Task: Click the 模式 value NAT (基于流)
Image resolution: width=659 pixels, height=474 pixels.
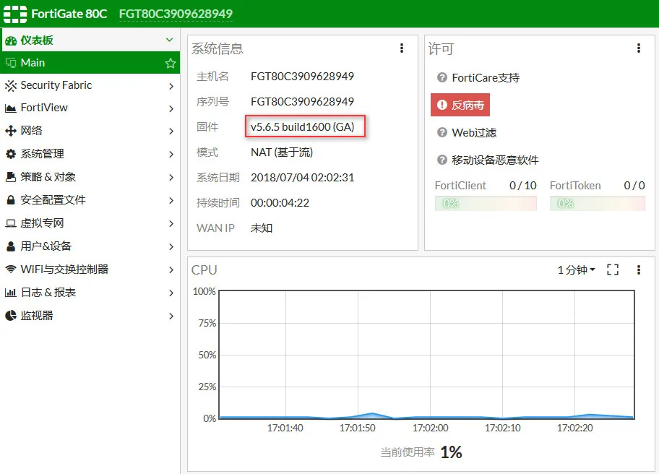Action: pyautogui.click(x=282, y=152)
